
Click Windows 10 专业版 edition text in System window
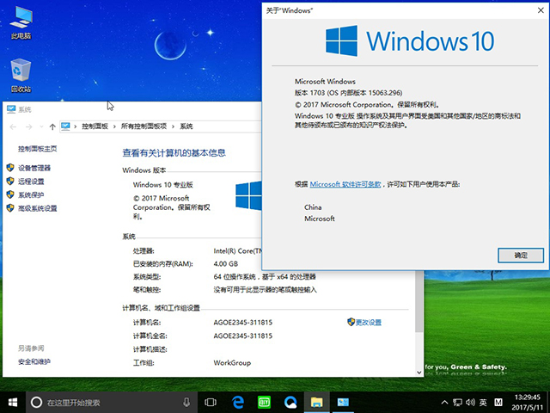pyautogui.click(x=163, y=185)
